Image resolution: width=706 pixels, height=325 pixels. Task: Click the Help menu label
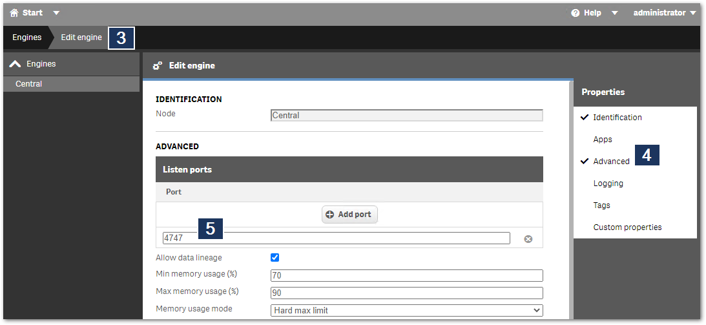point(592,13)
